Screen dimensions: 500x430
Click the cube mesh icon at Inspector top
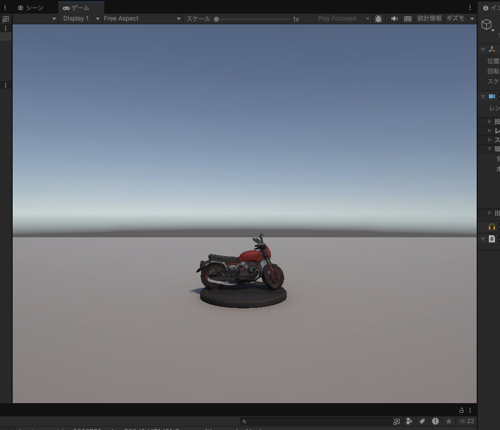[x=487, y=24]
